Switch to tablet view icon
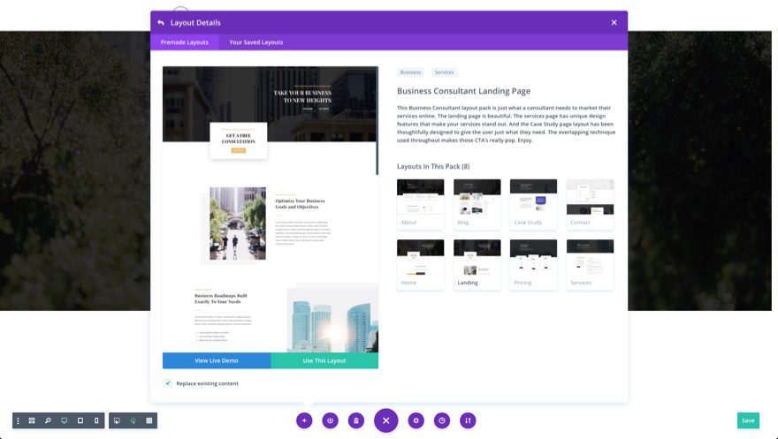 coord(80,420)
